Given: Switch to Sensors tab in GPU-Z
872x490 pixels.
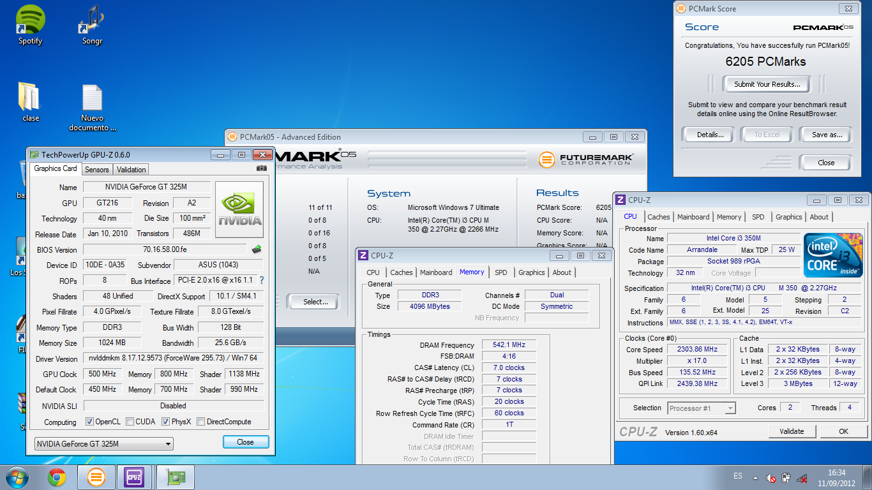Looking at the screenshot, I should click(97, 169).
